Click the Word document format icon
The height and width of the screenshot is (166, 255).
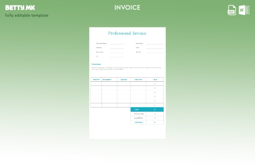pyautogui.click(x=243, y=10)
